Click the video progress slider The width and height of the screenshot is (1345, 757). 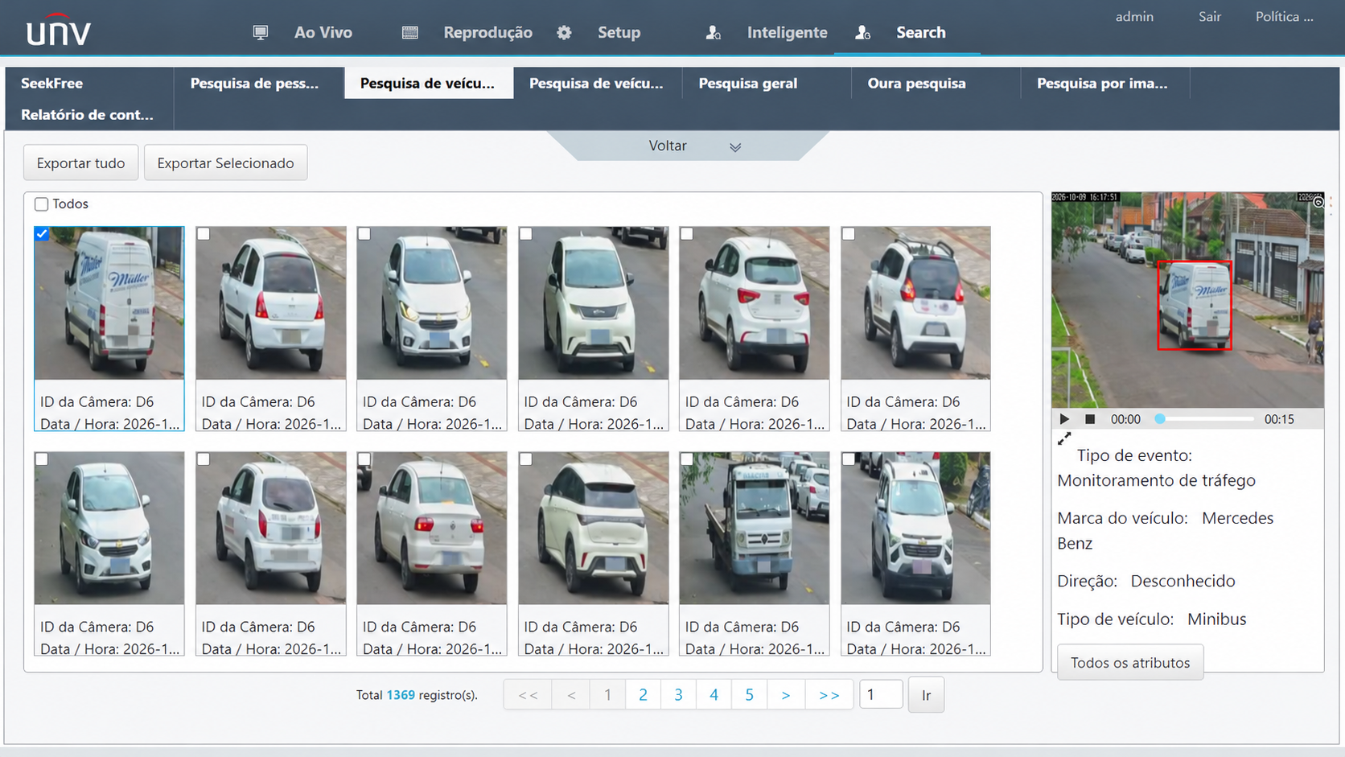(x=1207, y=419)
